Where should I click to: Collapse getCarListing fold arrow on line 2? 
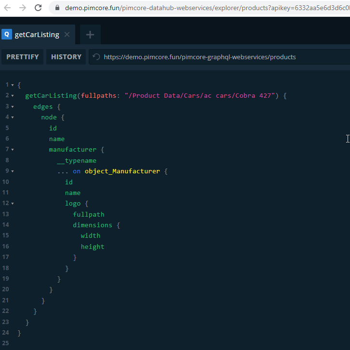(x=13, y=96)
